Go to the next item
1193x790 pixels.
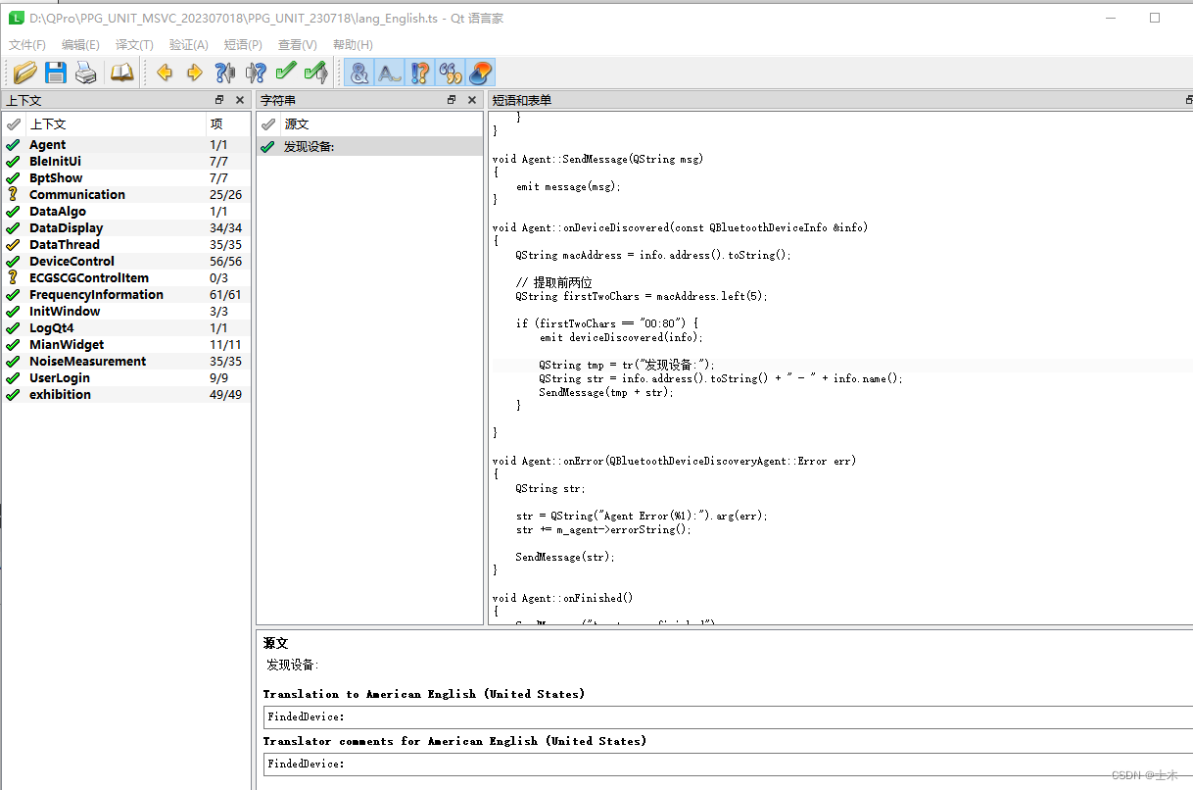pyautogui.click(x=194, y=72)
